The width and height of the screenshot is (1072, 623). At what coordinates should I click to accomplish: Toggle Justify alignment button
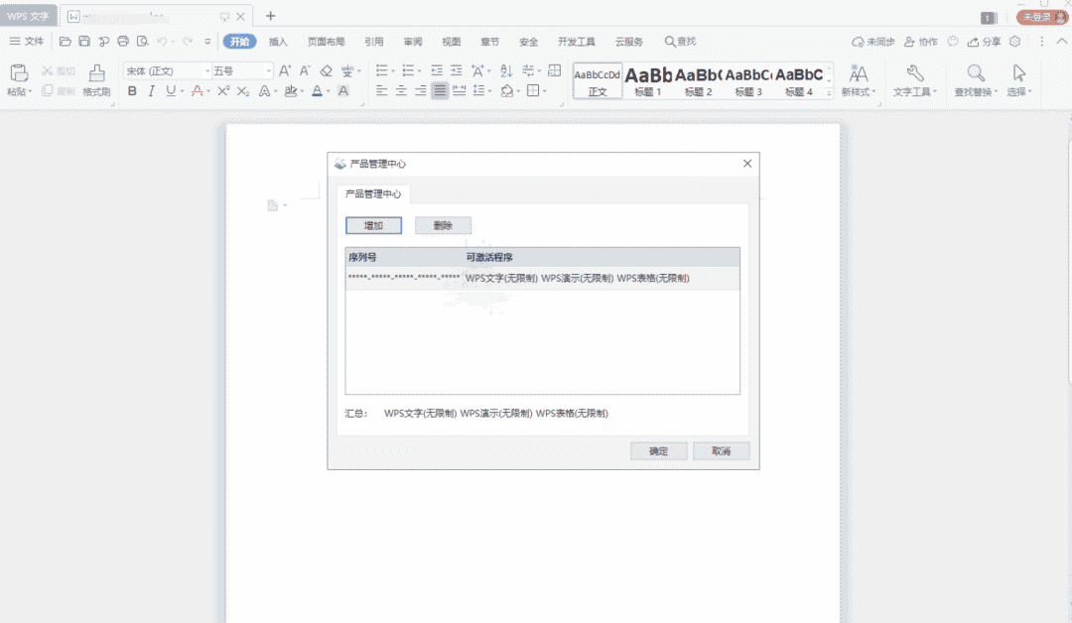pos(440,91)
